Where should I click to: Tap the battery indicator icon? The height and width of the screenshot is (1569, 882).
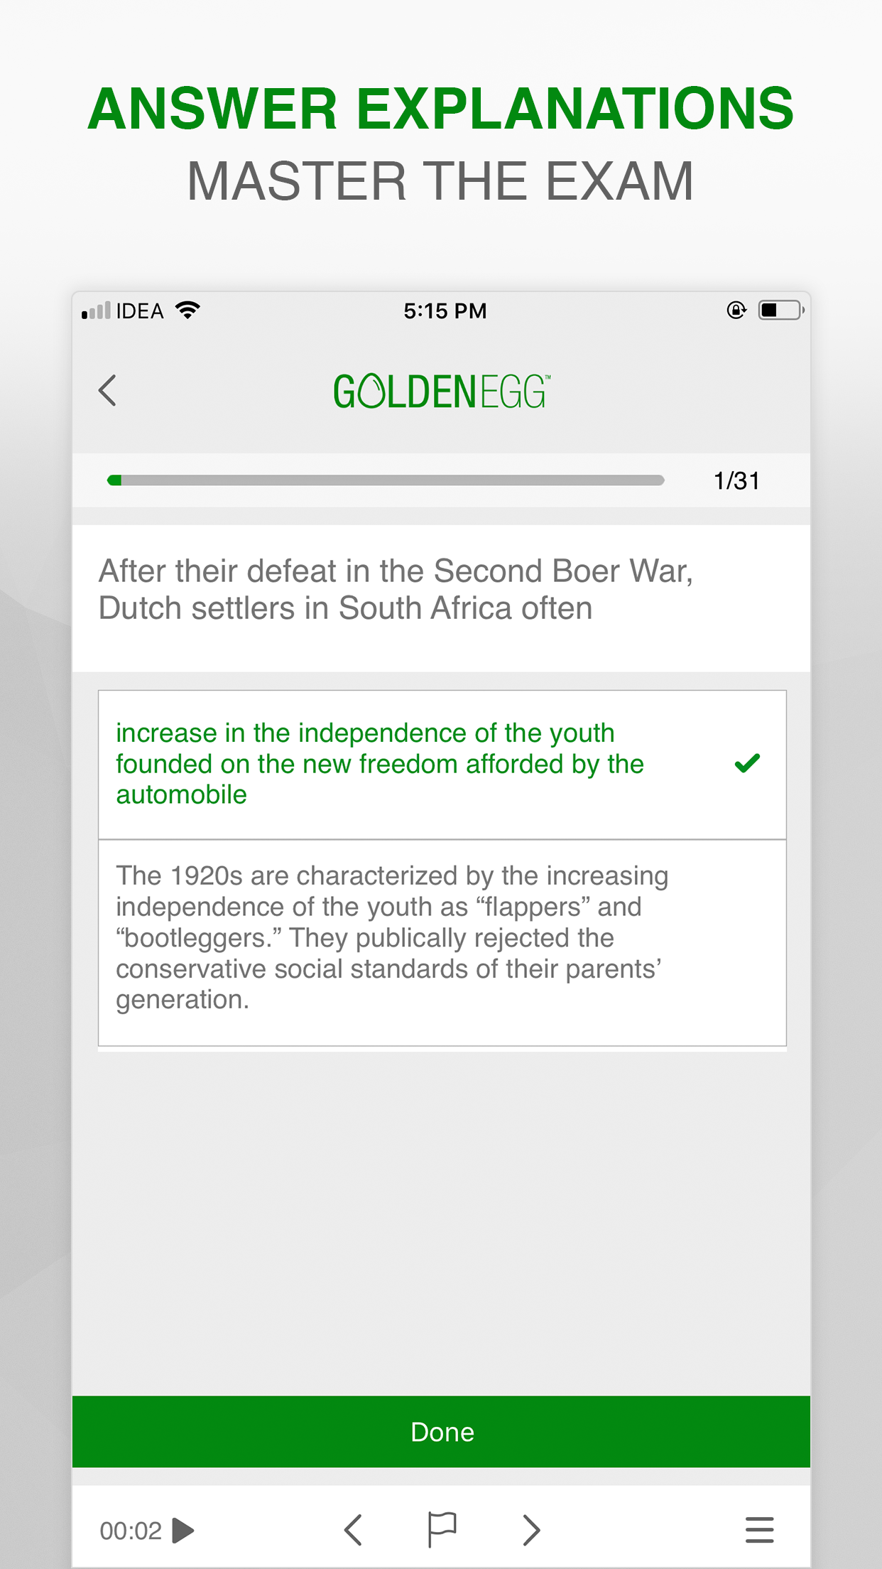(780, 311)
